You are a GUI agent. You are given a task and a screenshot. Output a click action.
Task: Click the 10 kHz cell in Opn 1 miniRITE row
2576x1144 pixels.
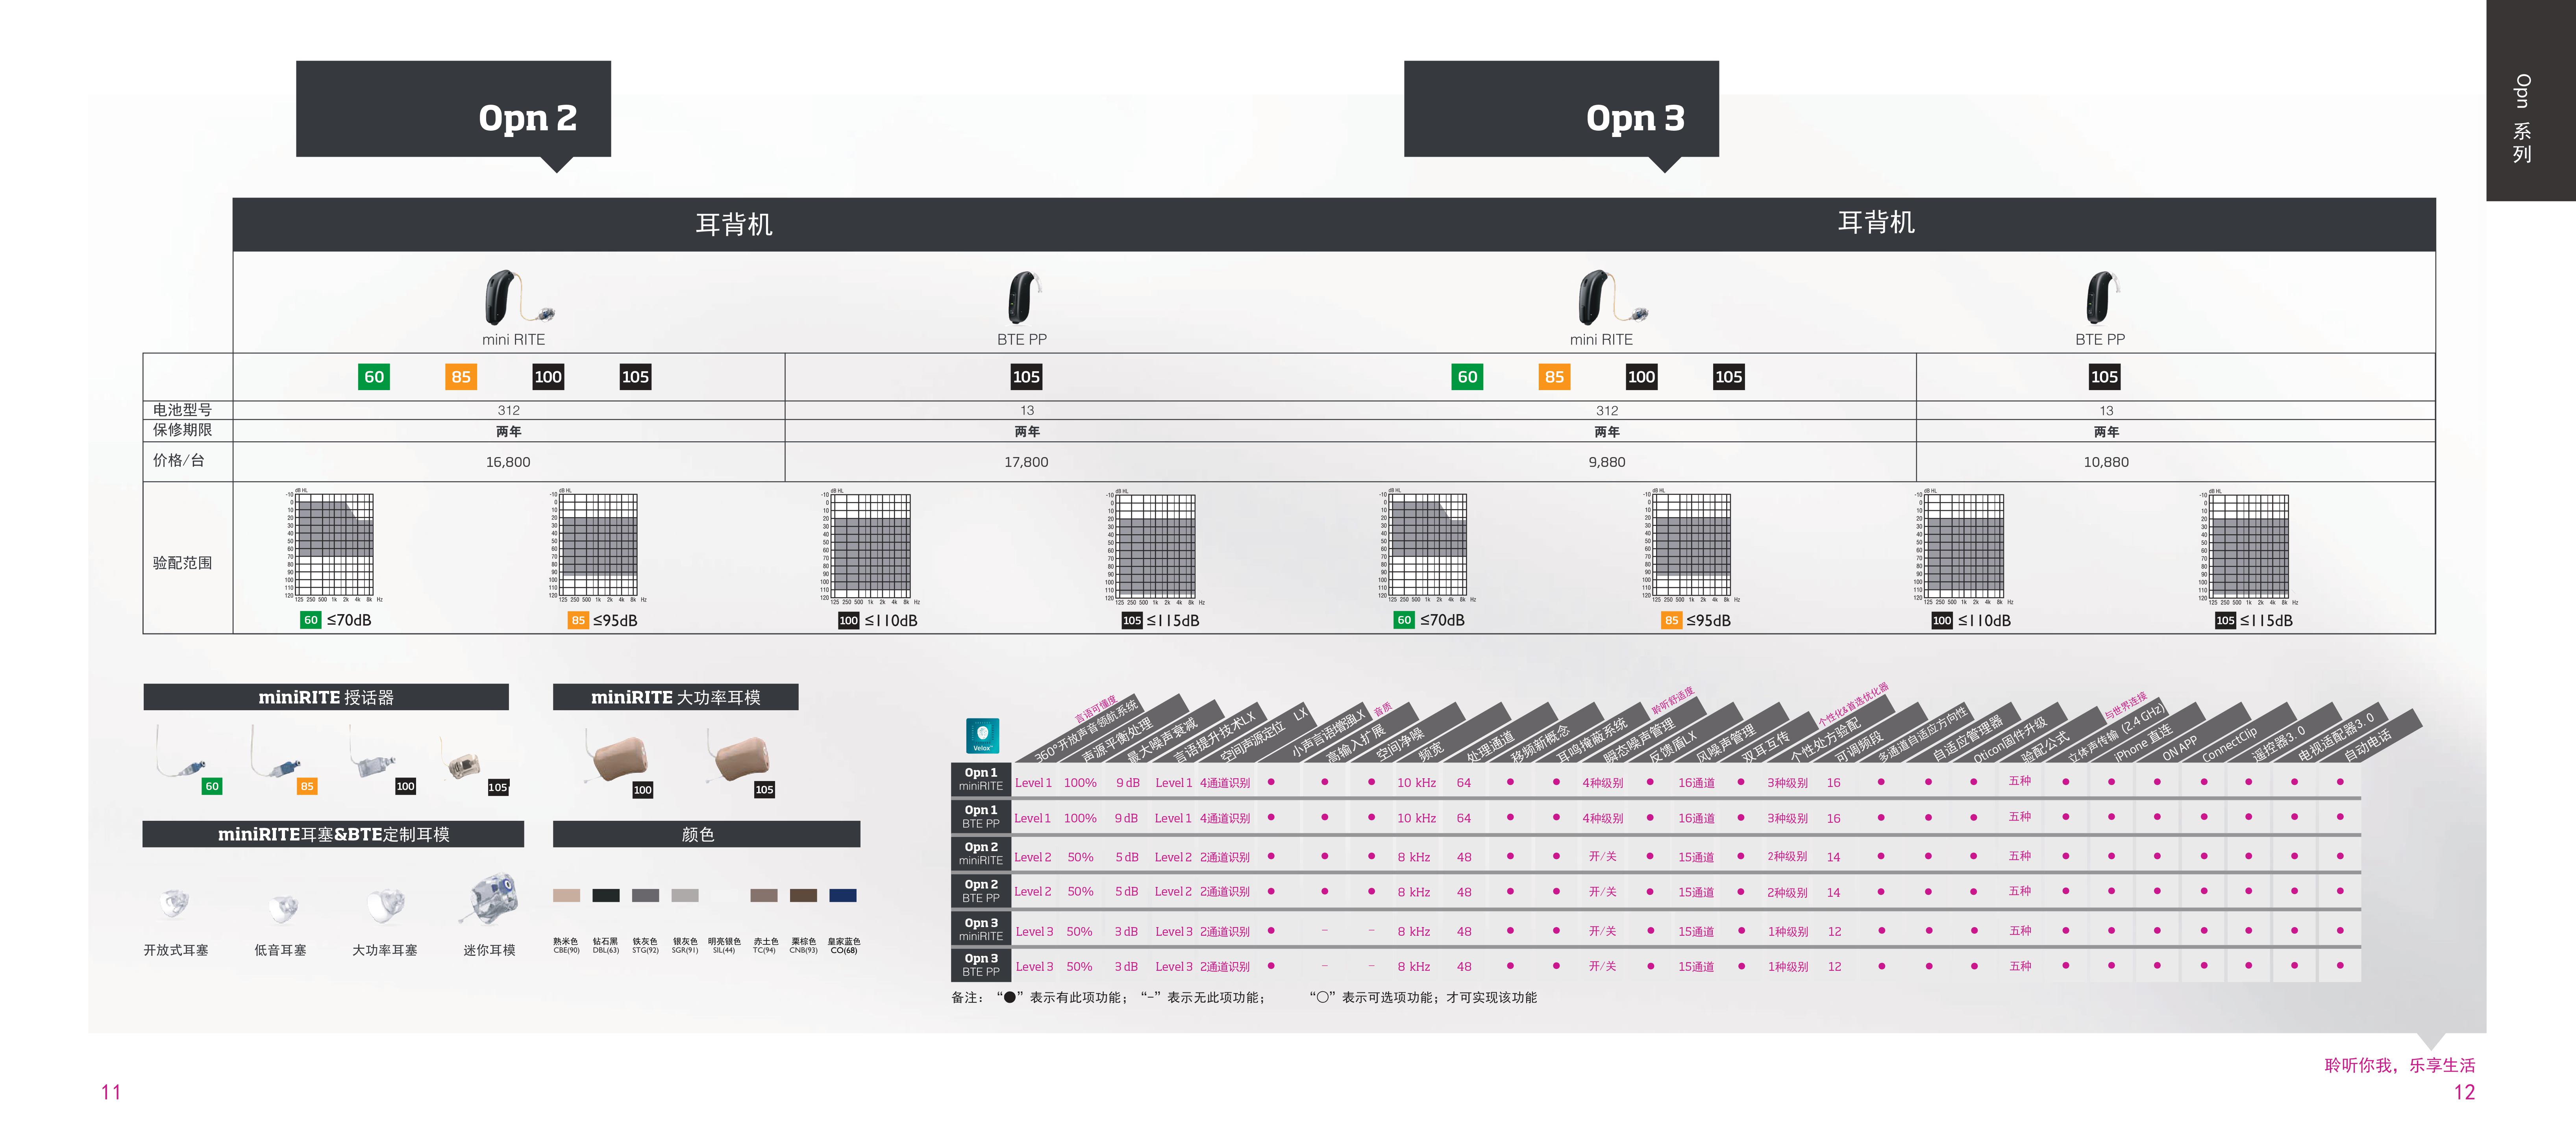(x=1416, y=783)
